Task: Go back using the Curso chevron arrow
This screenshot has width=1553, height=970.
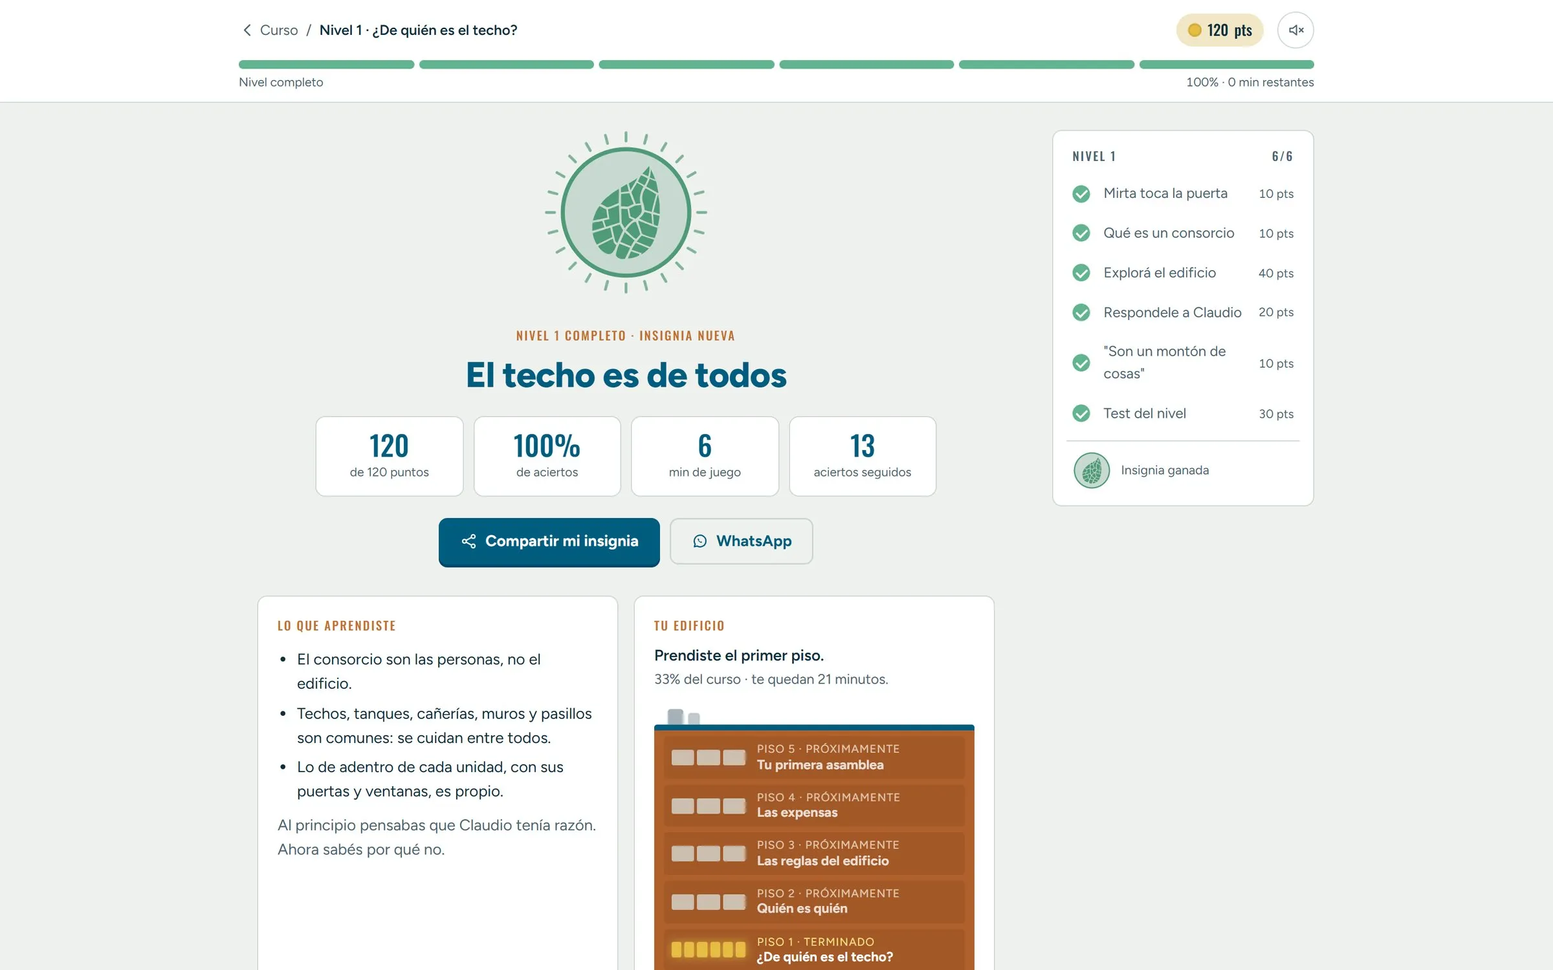Action: (x=247, y=30)
